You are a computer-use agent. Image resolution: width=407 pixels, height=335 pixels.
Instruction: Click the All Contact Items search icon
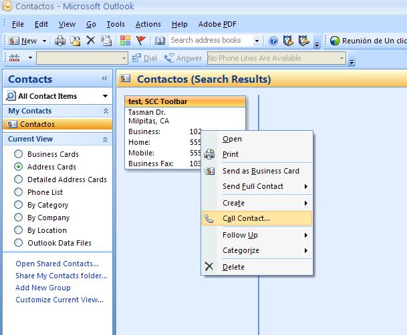[11, 95]
